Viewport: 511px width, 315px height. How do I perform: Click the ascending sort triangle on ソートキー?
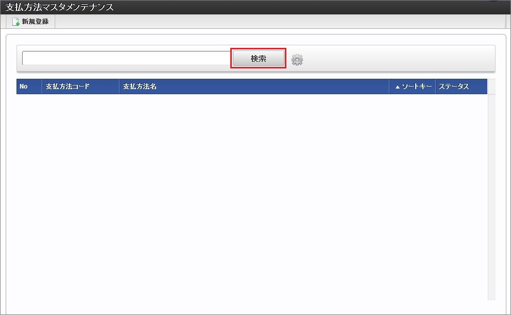(x=397, y=87)
